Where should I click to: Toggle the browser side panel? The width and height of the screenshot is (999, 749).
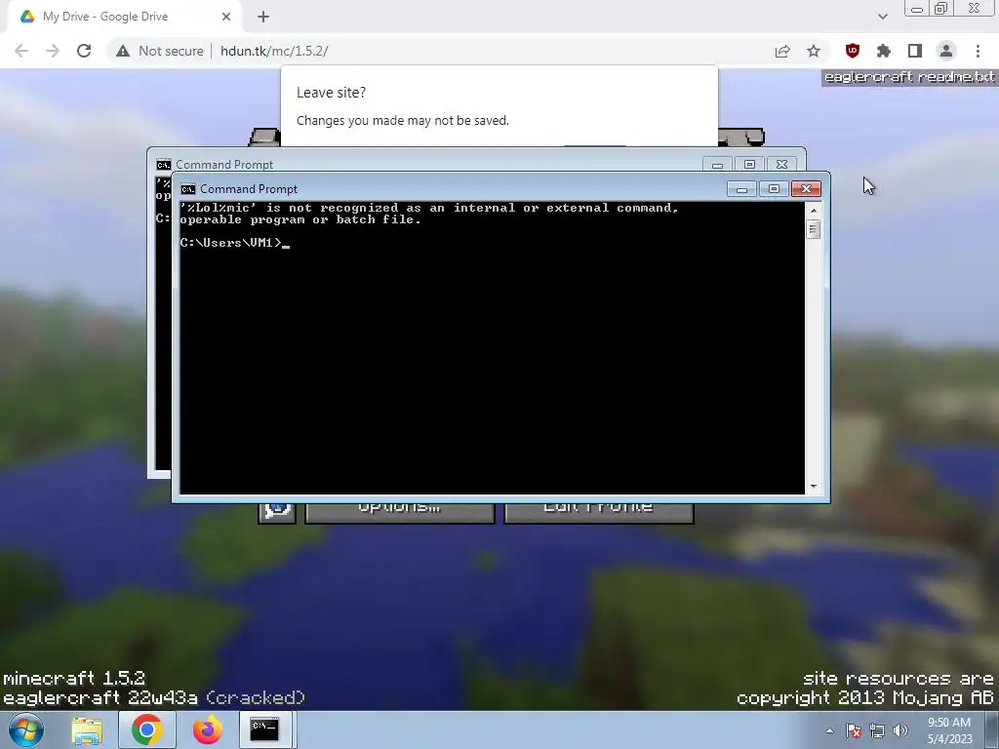[915, 51]
